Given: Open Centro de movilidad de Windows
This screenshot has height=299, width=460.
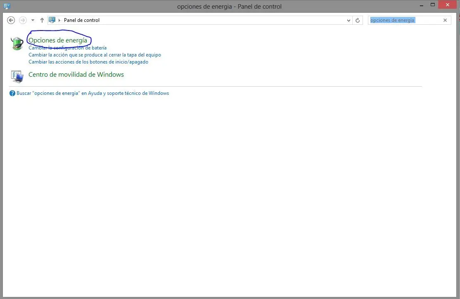Looking at the screenshot, I should pos(76,75).
